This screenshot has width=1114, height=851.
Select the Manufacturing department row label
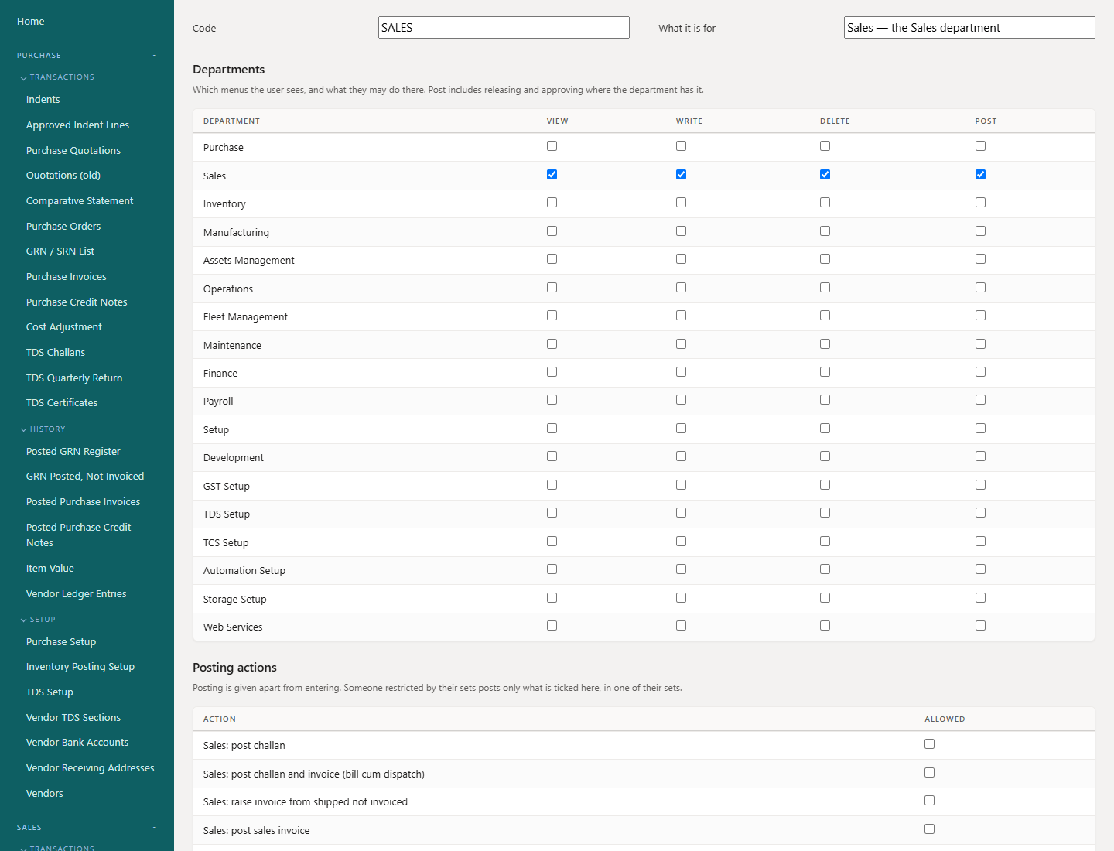tap(237, 233)
